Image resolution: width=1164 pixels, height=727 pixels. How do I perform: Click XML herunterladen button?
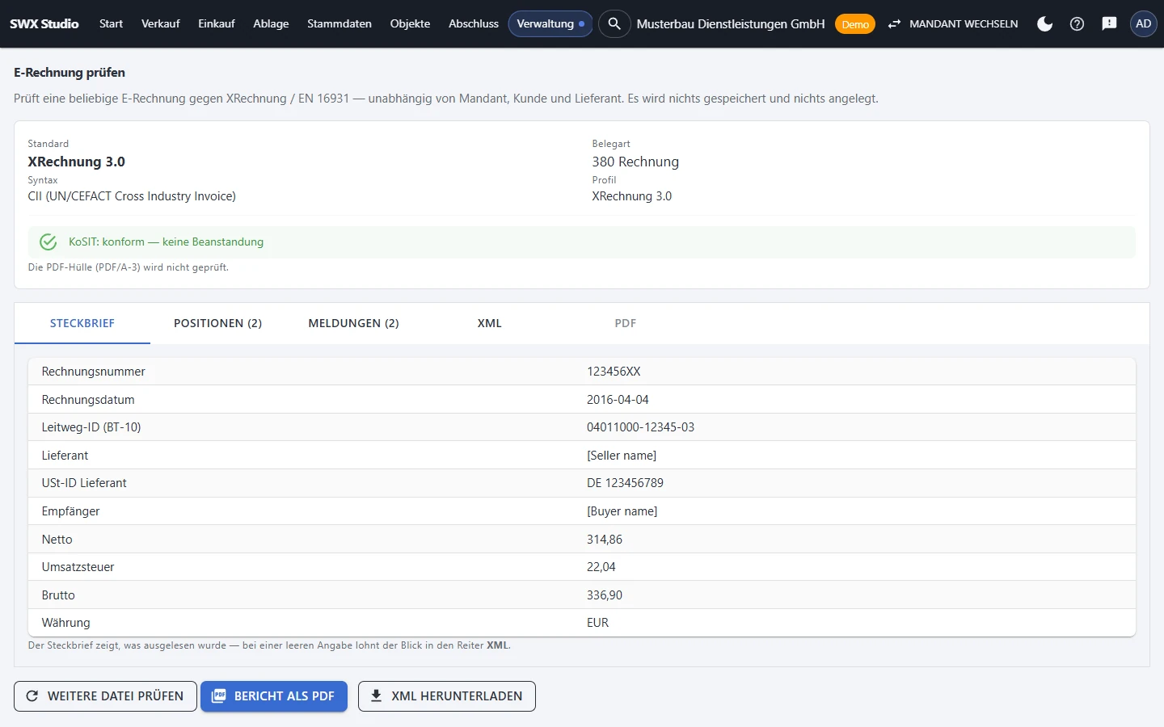click(x=447, y=696)
